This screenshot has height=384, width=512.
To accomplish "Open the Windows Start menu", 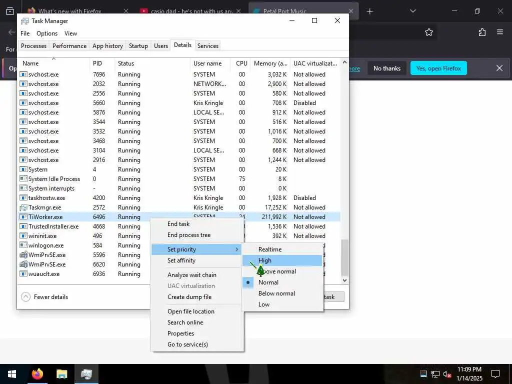I will click(12, 374).
